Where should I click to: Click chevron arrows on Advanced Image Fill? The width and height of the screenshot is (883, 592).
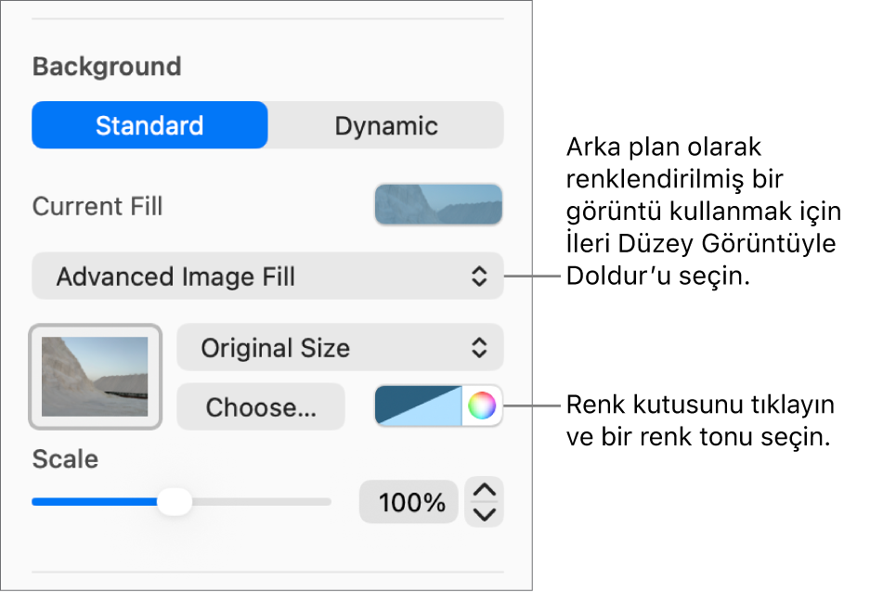click(478, 276)
